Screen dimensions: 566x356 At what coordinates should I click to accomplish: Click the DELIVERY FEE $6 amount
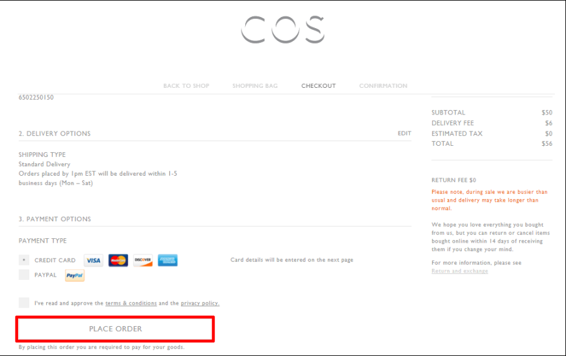[x=548, y=123]
